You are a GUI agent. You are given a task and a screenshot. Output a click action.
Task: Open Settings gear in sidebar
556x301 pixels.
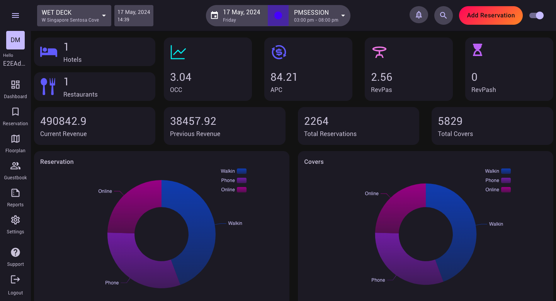click(x=15, y=220)
